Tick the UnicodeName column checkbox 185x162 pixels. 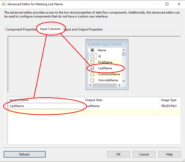(92, 80)
